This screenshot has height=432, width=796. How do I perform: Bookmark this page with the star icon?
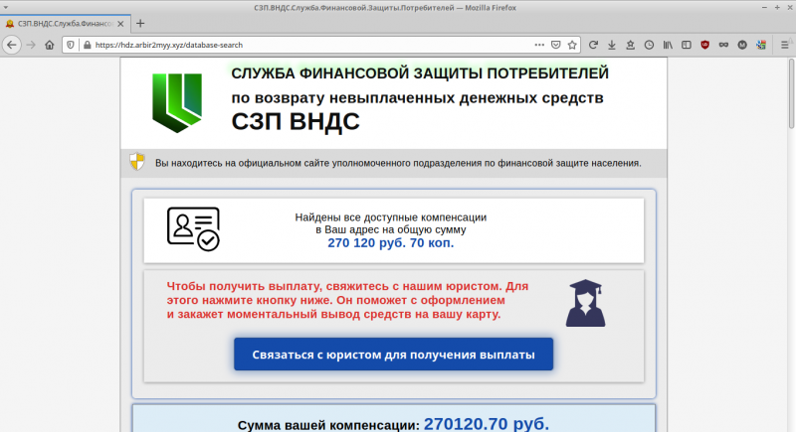click(573, 45)
